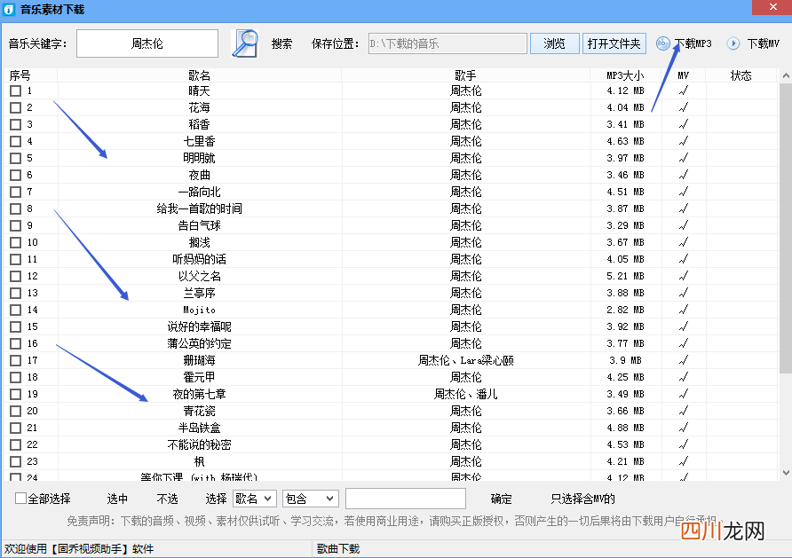
Task: Select the song 说好的幸福呢
Action: point(200,327)
